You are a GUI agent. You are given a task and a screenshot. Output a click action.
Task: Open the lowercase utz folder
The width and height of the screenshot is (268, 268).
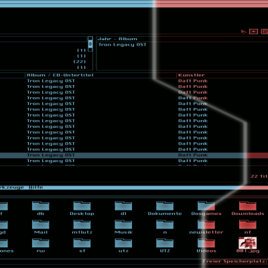pos(123,246)
